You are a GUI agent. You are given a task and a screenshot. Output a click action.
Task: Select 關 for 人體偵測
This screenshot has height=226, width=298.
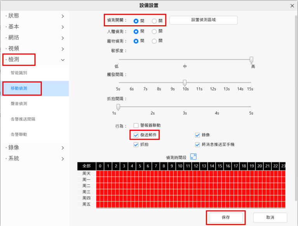(154, 31)
